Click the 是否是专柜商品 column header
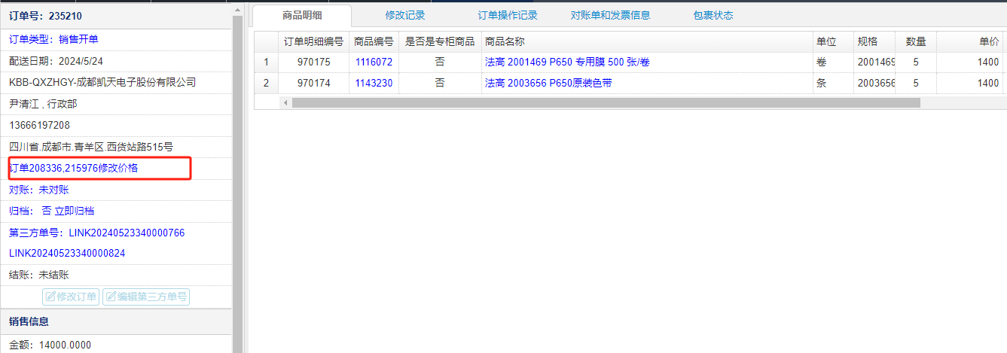The width and height of the screenshot is (1007, 353). [x=440, y=41]
